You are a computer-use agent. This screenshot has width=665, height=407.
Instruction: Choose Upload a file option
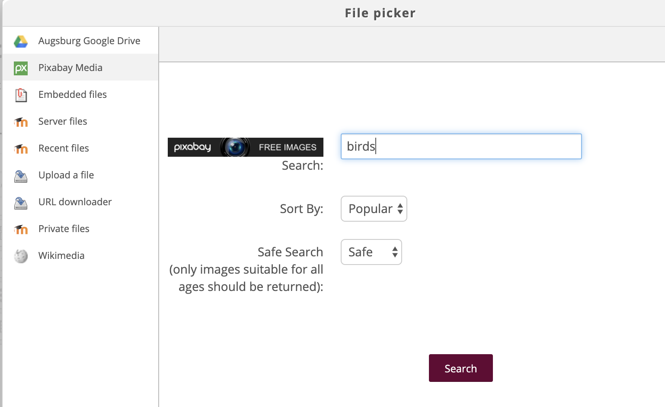(x=66, y=175)
